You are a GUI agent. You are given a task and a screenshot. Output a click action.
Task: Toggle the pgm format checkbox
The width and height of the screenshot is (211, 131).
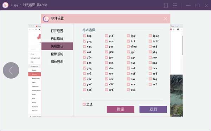click(x=85, y=63)
